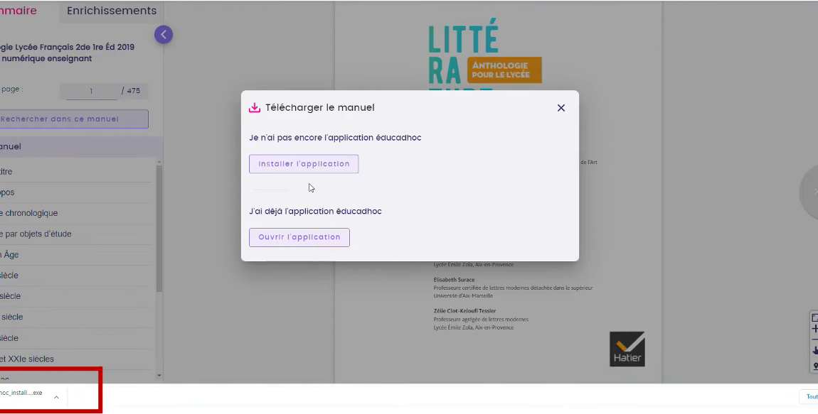The width and height of the screenshot is (818, 414).
Task: Click Rechercher dans ce manuel search box
Action: pyautogui.click(x=74, y=119)
